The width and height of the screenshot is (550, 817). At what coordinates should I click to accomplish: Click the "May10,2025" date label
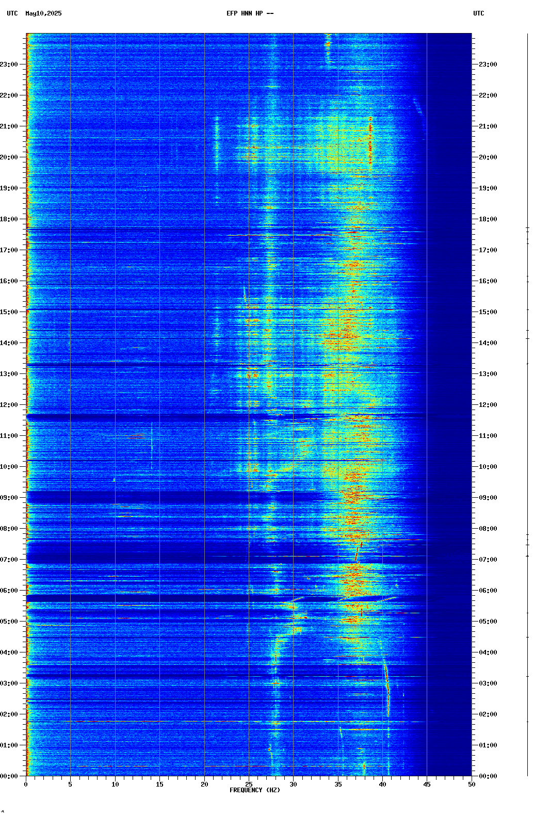pos(43,13)
